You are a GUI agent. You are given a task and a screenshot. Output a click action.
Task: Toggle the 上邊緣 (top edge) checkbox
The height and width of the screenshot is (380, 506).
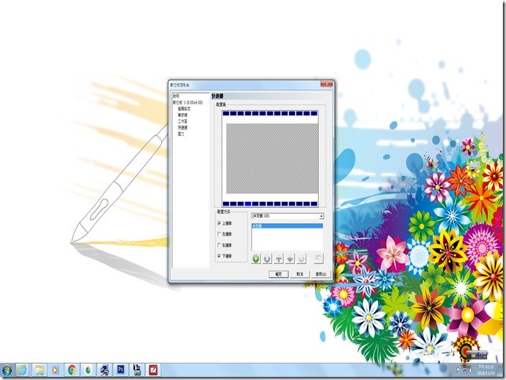coord(219,223)
